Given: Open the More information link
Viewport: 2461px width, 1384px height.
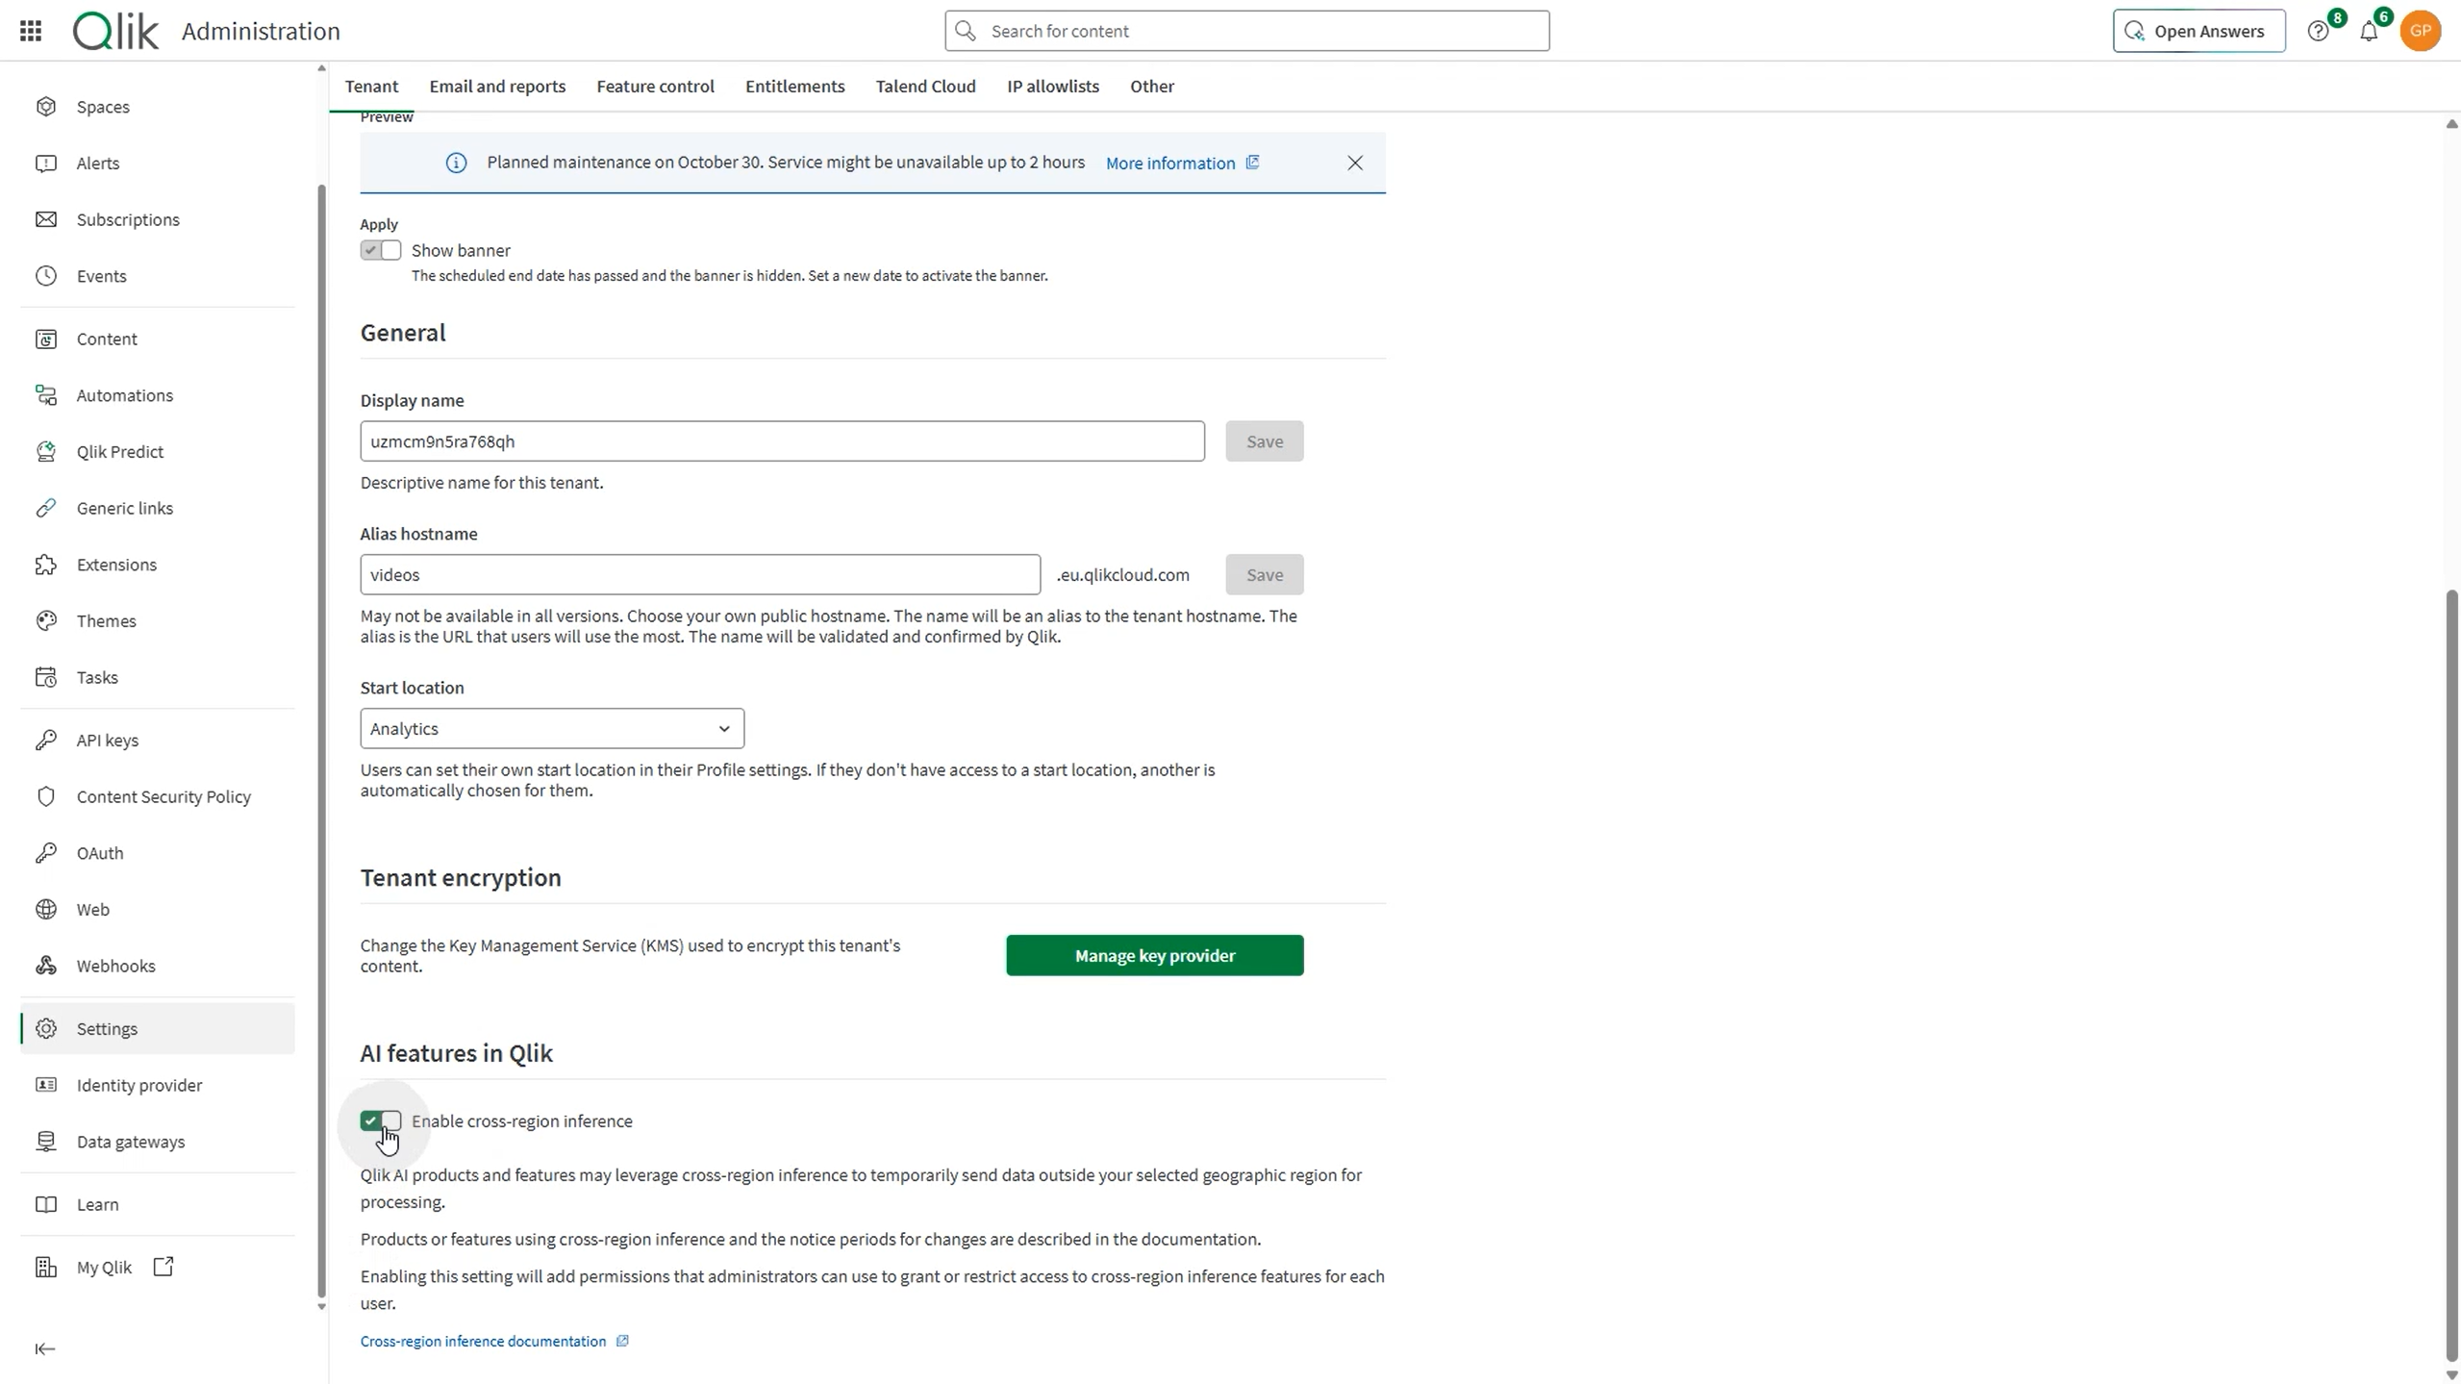Looking at the screenshot, I should tap(1182, 164).
